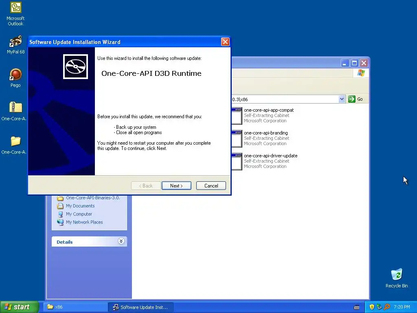Select one-core-api-branding file icon

coord(237,139)
